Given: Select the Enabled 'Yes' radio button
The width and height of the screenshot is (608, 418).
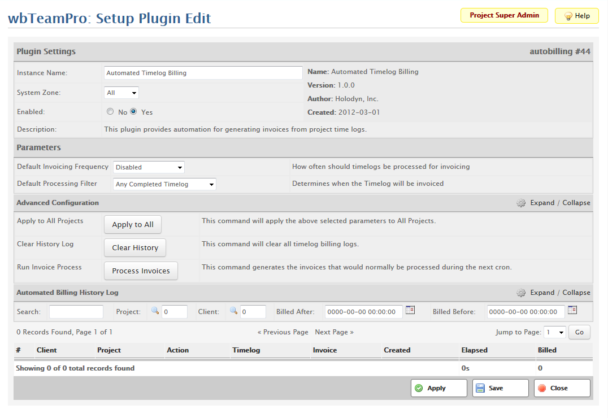Looking at the screenshot, I should point(134,112).
